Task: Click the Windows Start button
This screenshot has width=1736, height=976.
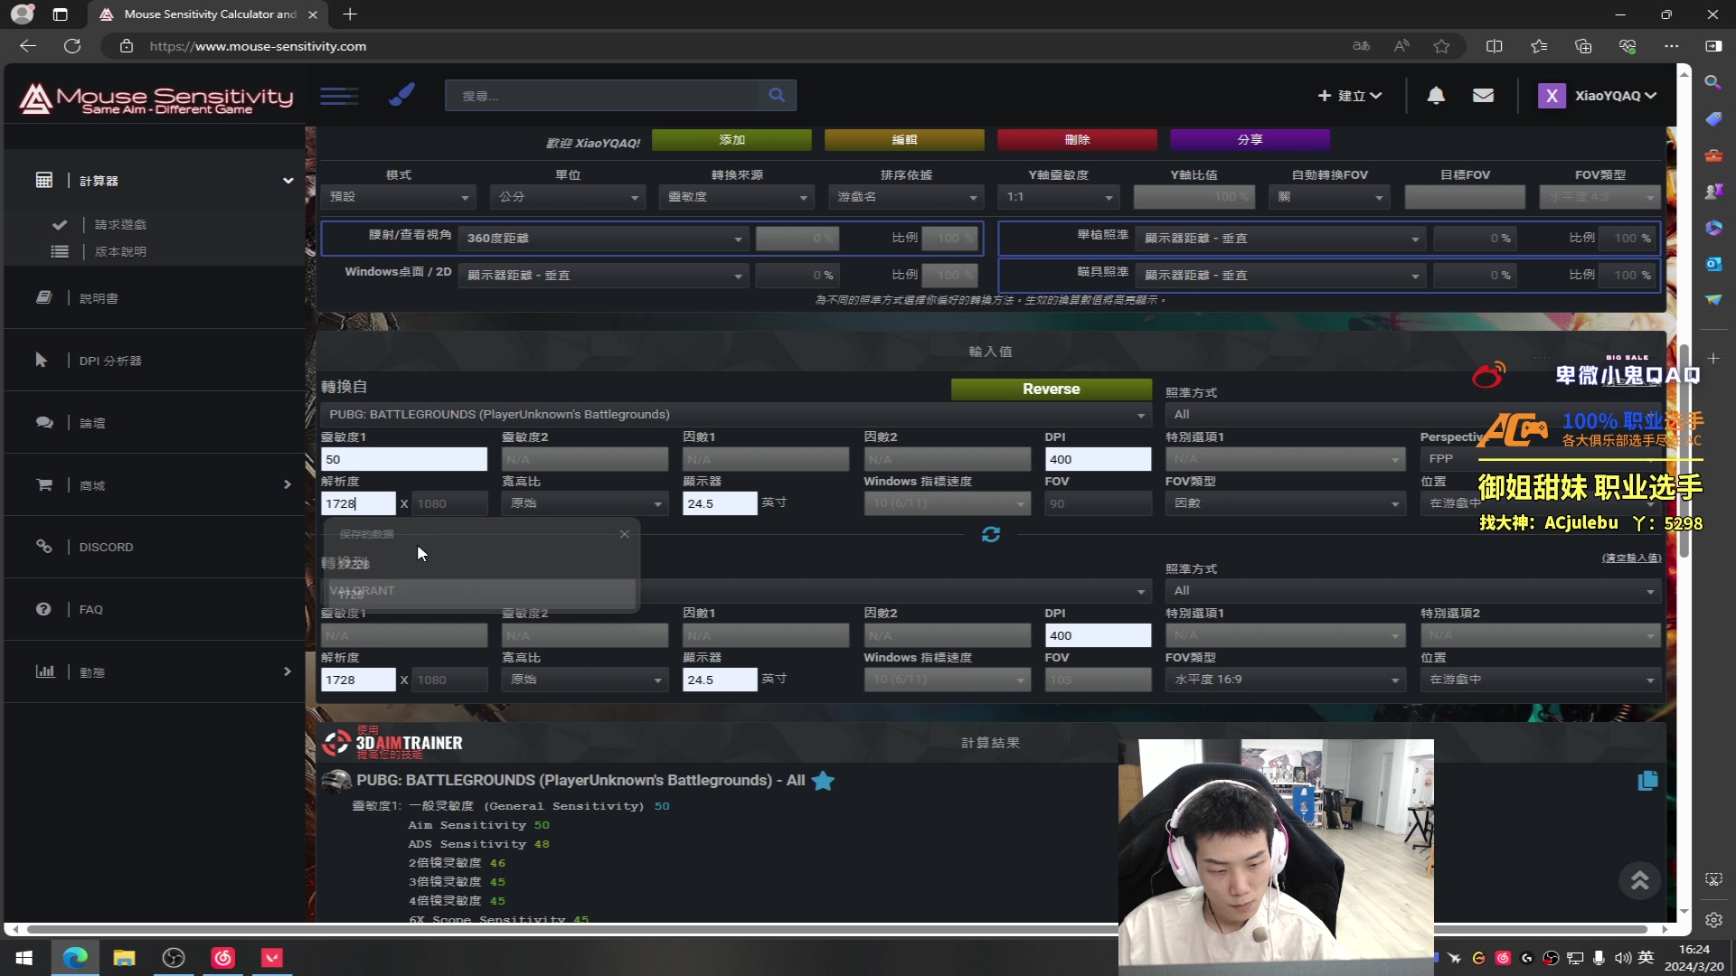Action: pos(24,958)
